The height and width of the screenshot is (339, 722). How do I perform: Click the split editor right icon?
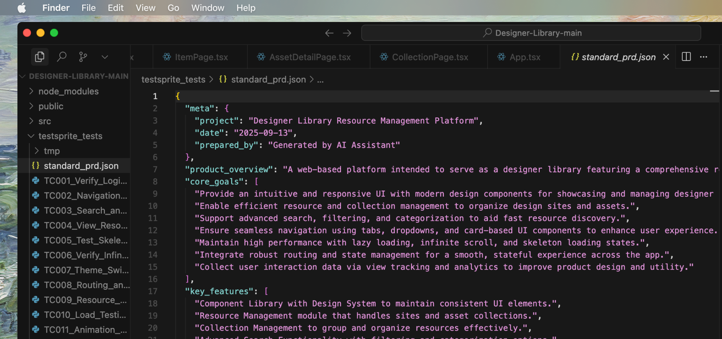tap(686, 57)
